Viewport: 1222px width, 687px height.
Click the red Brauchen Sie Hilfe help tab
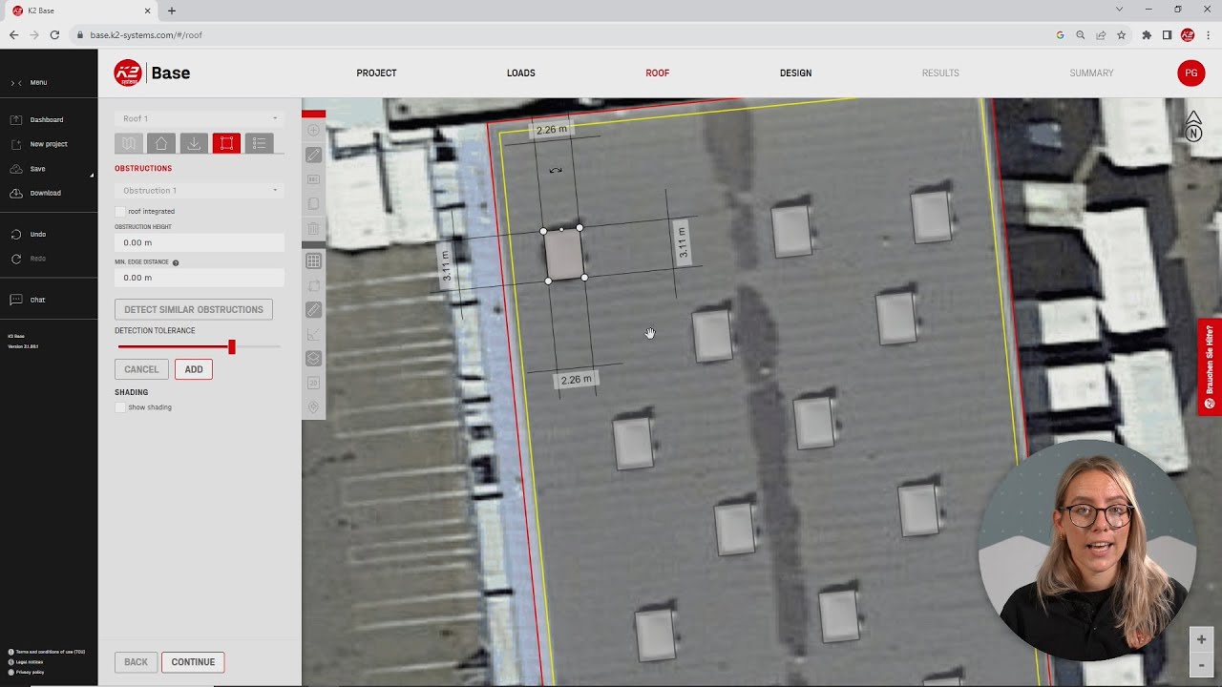1210,366
